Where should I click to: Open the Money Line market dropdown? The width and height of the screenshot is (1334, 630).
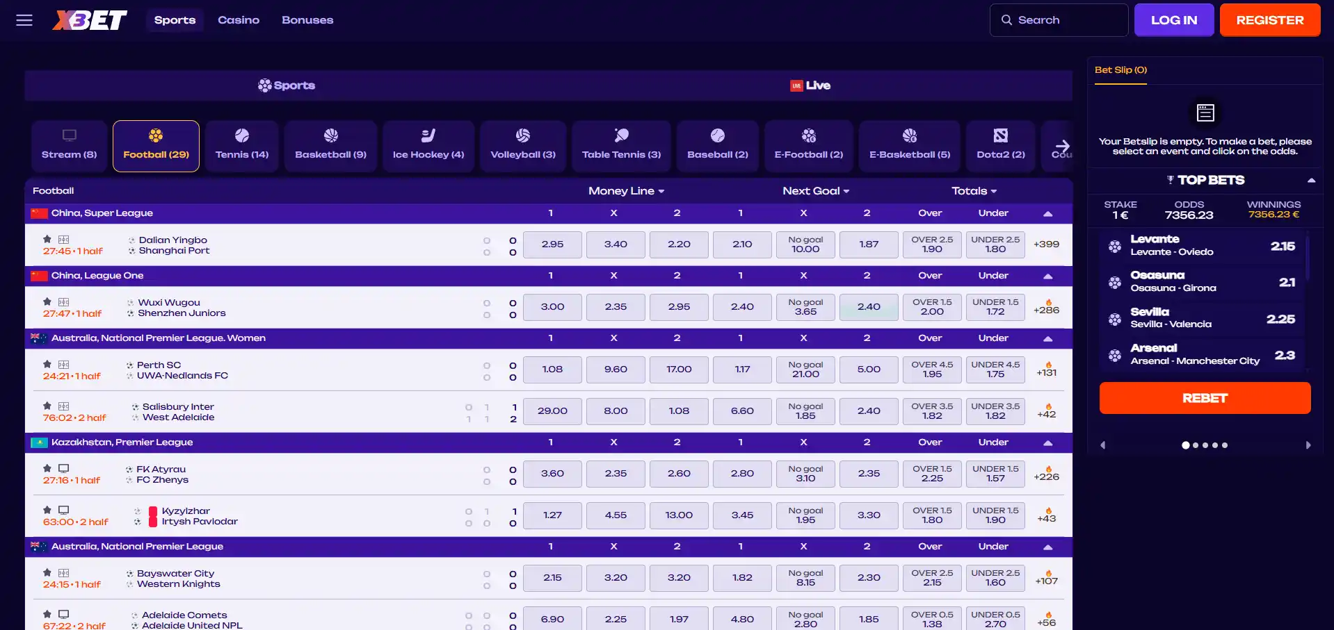pos(626,191)
